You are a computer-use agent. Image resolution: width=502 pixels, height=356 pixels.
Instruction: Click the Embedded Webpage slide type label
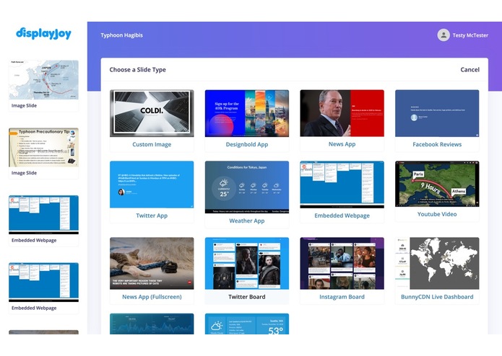coord(342,215)
